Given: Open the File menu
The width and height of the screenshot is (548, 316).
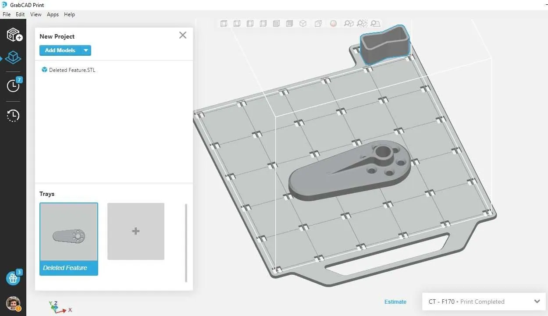Looking at the screenshot, I should (x=7, y=14).
